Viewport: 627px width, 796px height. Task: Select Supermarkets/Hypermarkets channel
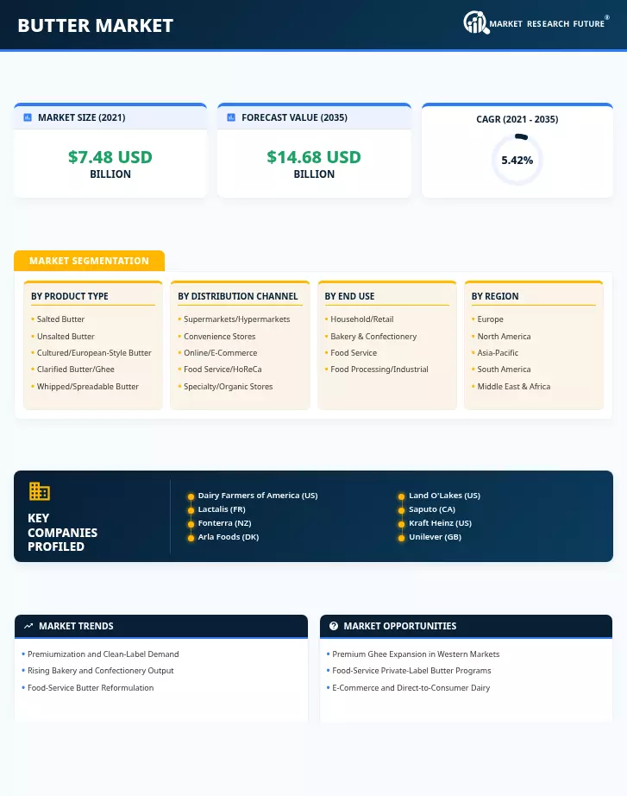237,319
